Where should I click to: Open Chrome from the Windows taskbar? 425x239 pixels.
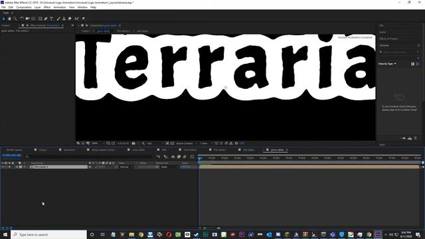point(141,234)
